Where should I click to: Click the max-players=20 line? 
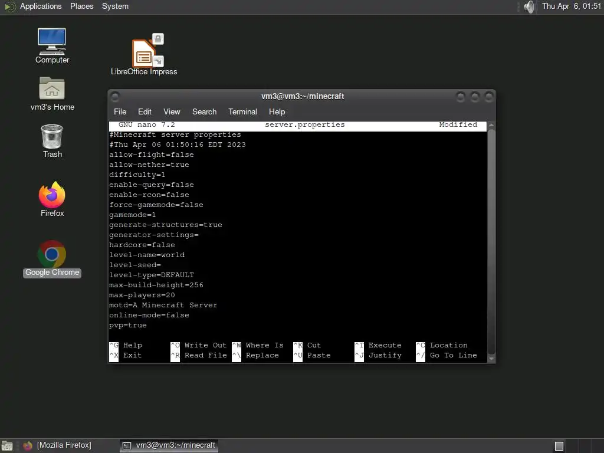coord(142,295)
